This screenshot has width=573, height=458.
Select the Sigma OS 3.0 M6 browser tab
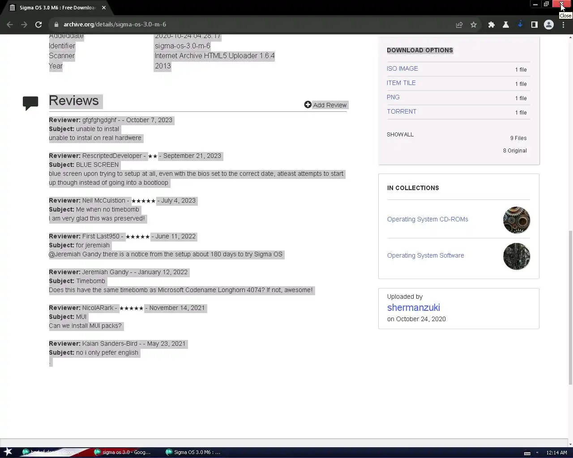[x=58, y=8]
